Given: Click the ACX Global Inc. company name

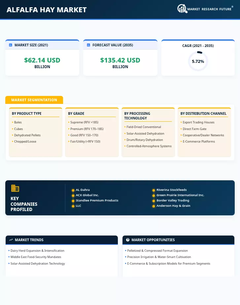Looking at the screenshot, I should pos(87,195).
